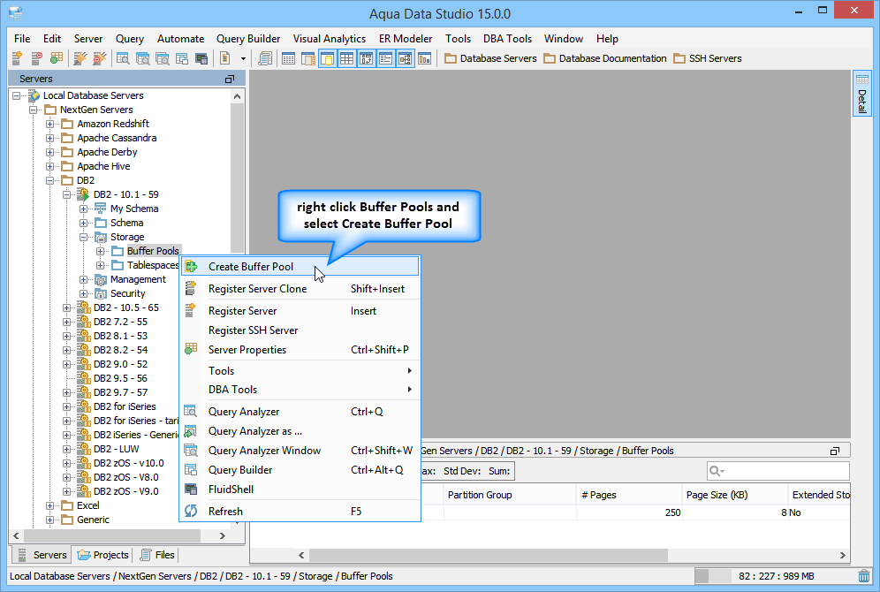880x592 pixels.
Task: Toggle the highlighted list details toolbar icon
Action: 385,58
